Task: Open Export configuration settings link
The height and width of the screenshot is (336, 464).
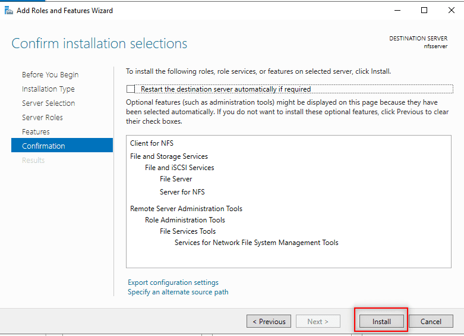Action: (x=173, y=282)
